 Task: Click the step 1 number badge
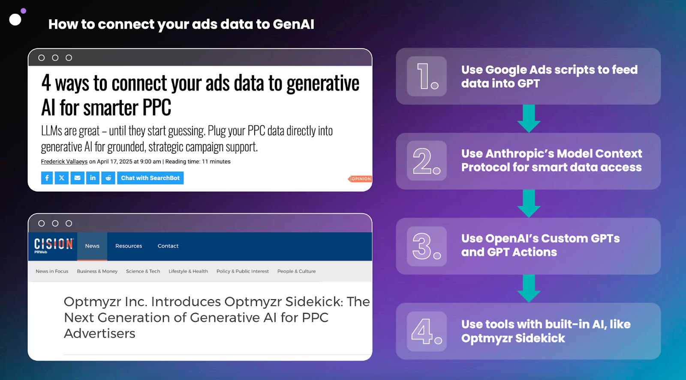[427, 76]
